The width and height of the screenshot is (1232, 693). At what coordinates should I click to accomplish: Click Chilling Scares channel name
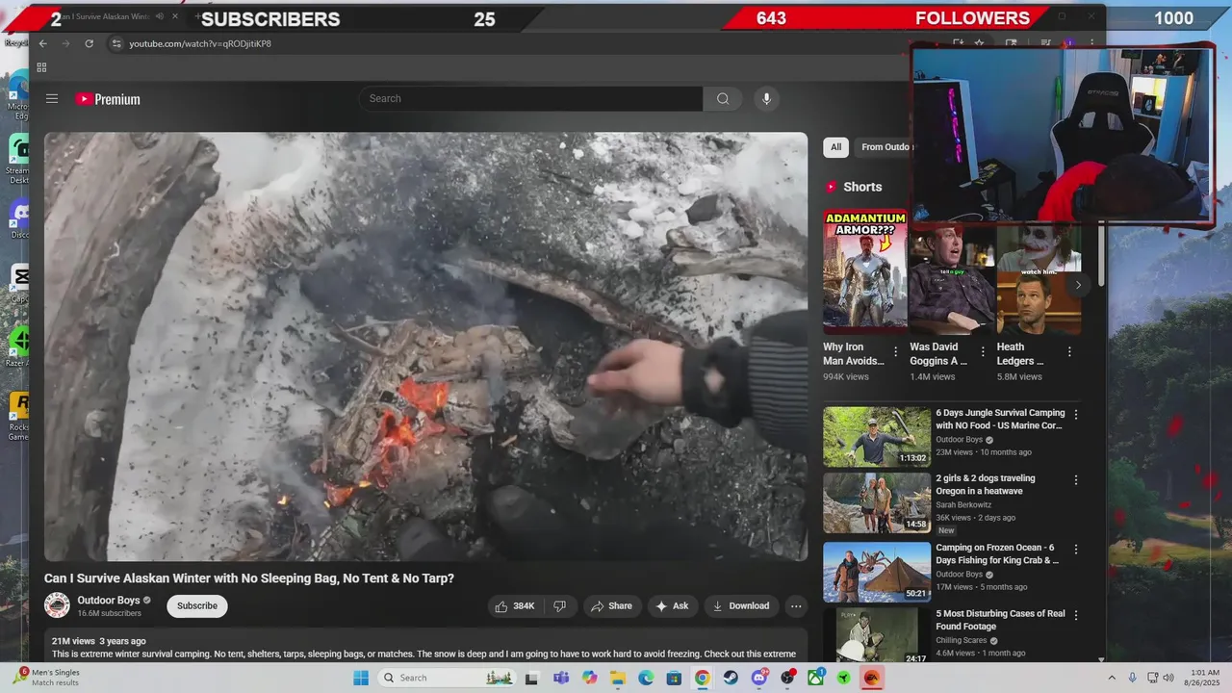coord(962,640)
